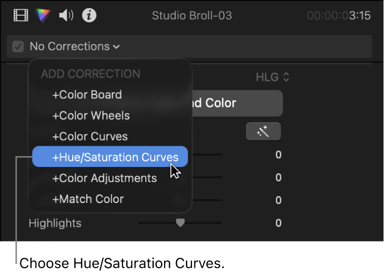Click the Highlights value field showing 0
384x273 pixels.
278,223
